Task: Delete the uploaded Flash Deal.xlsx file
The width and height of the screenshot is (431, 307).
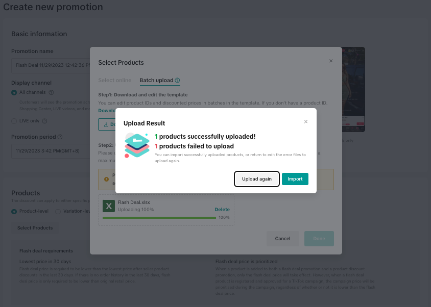Action: tap(222, 210)
